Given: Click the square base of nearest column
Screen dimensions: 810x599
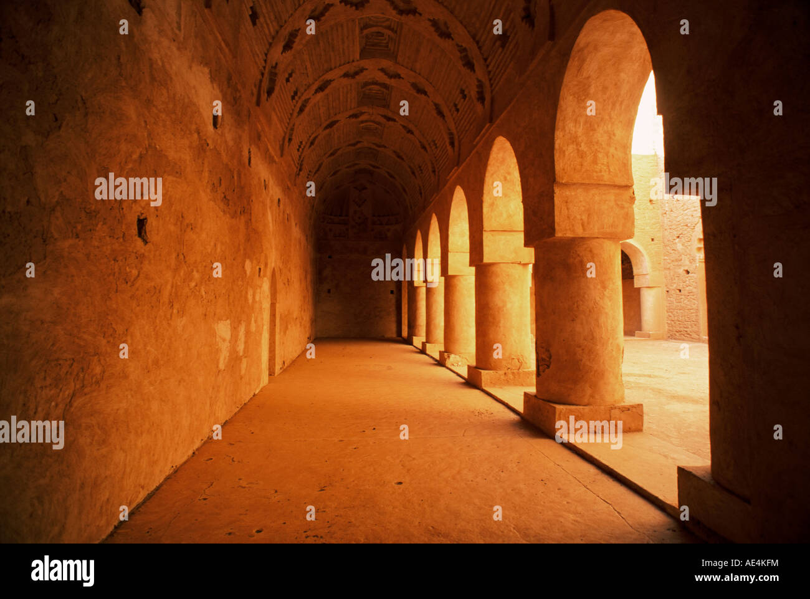Looking at the screenshot, I should (583, 413).
